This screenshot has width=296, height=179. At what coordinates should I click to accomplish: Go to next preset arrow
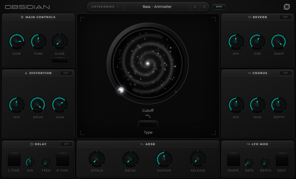204,7
